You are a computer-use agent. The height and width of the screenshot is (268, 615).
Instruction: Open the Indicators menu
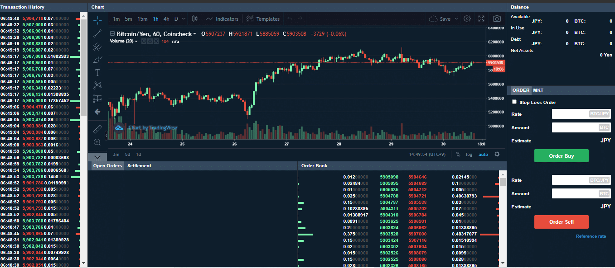pos(222,19)
